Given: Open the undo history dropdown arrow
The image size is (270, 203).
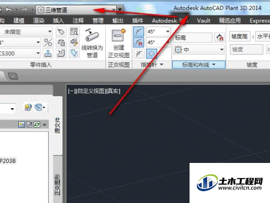Looking at the screenshot, I should (17, 10).
